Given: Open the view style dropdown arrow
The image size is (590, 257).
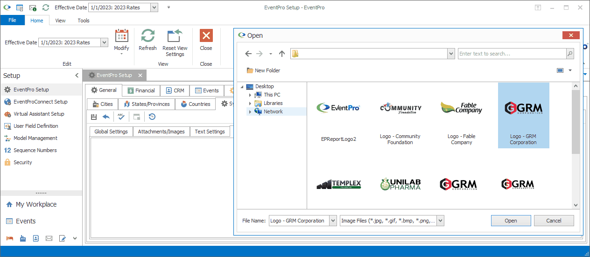Looking at the screenshot, I should (570, 70).
